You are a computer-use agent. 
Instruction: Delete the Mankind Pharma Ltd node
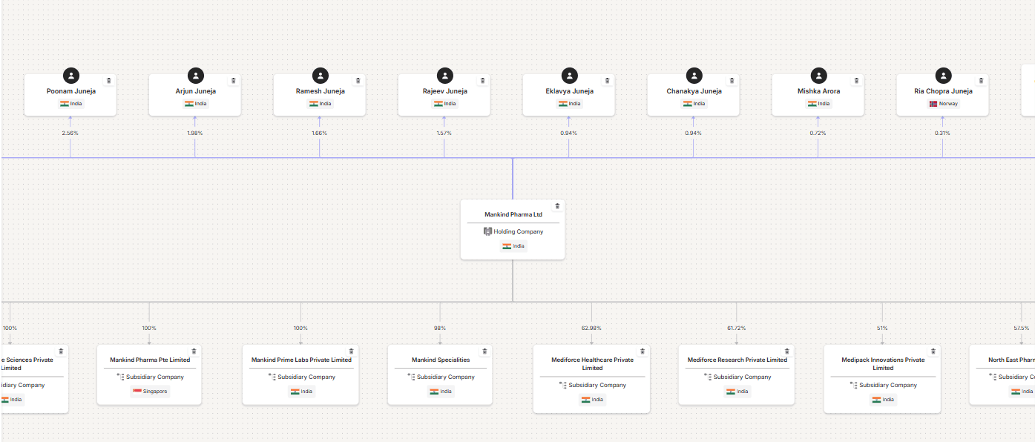557,206
